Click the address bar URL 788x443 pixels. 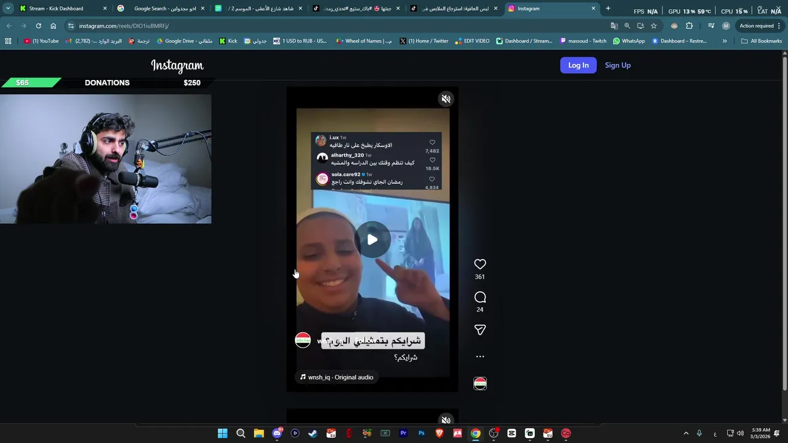(124, 26)
